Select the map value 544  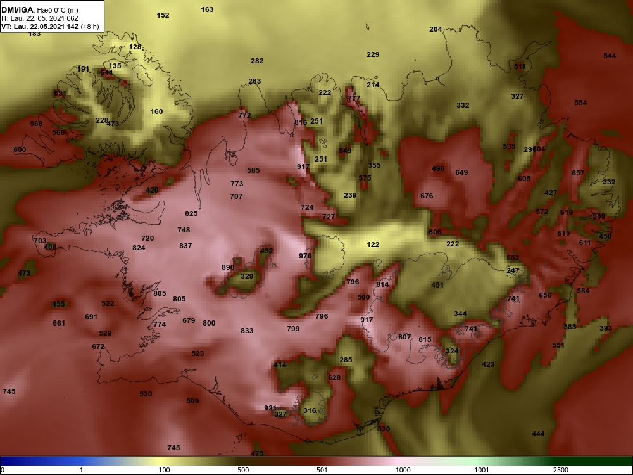(610, 56)
